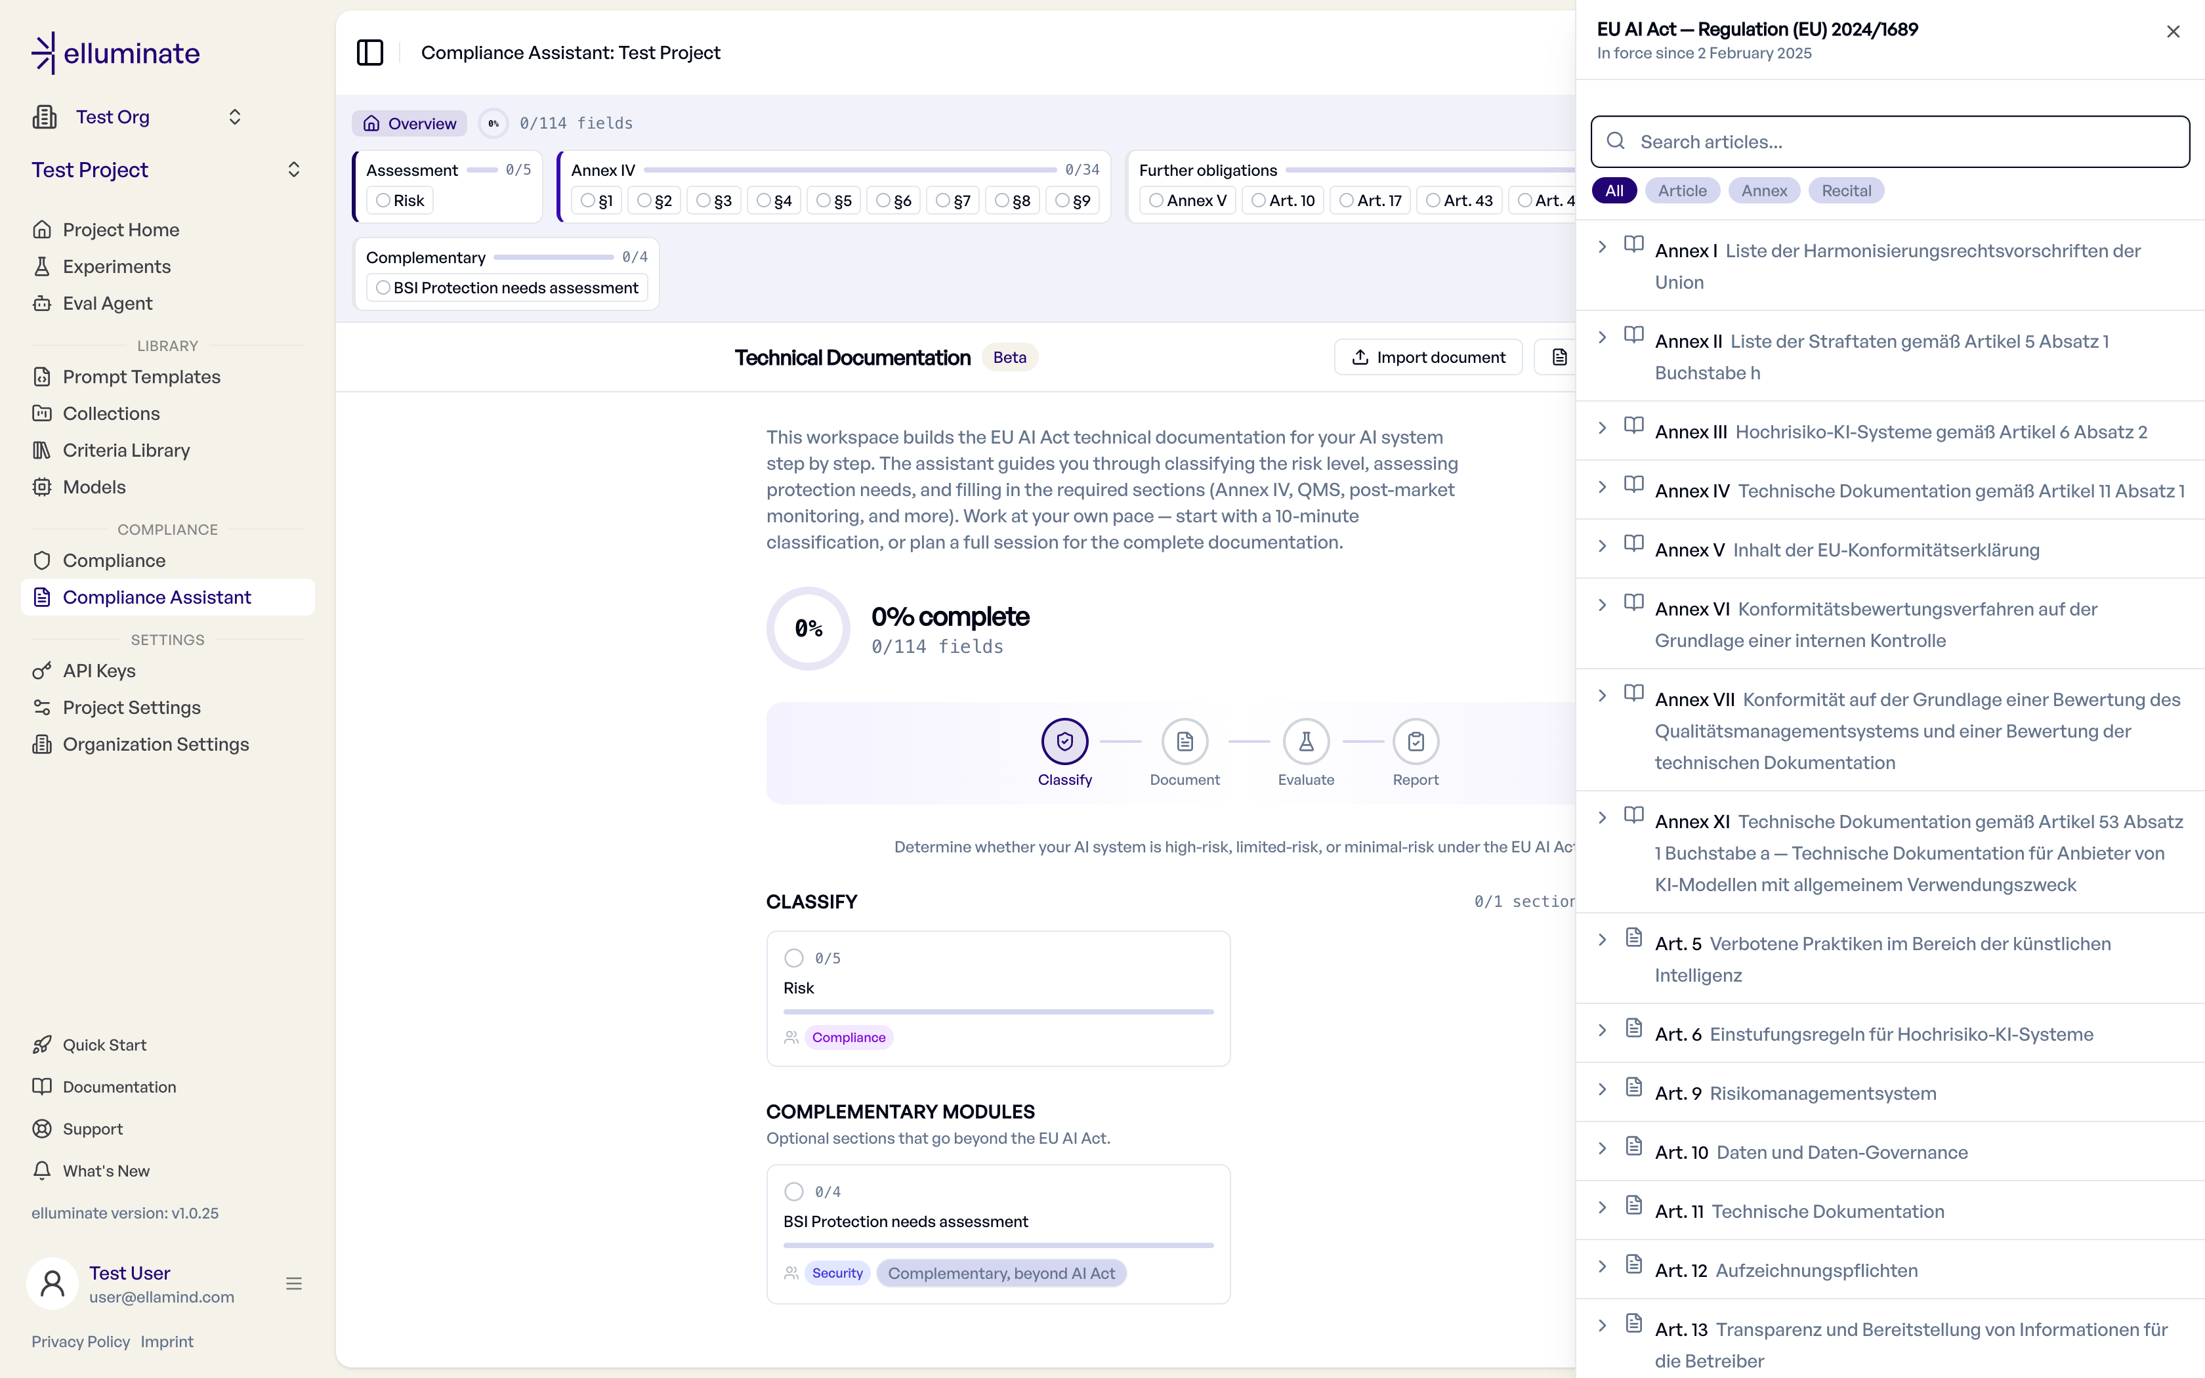Viewport: 2205px width, 1378px height.
Task: Click Compliance tag on Risk card
Action: (849, 1037)
